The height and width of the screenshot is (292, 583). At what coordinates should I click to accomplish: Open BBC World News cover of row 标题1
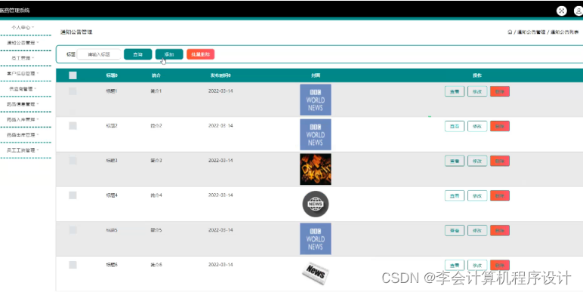click(316, 100)
